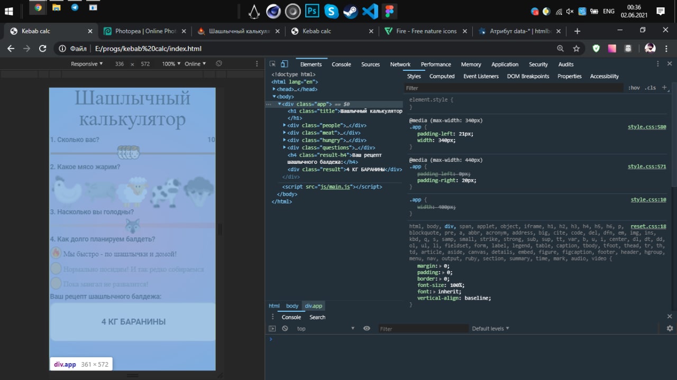Viewport: 677px width, 380px height.
Task: Switch to the Search drawer tab
Action: [x=317, y=317]
